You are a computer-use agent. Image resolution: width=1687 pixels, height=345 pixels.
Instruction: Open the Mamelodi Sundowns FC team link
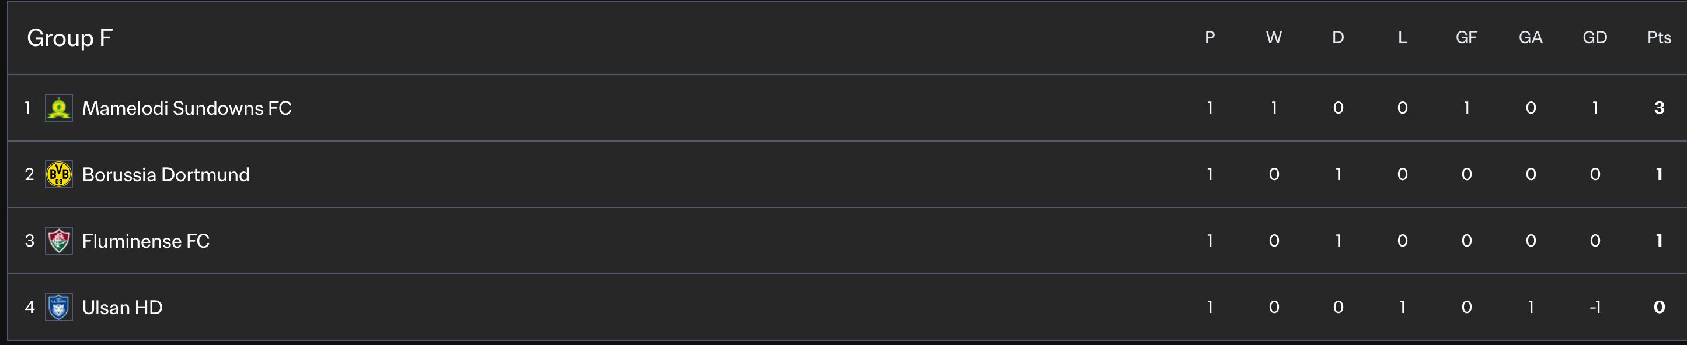tap(187, 108)
